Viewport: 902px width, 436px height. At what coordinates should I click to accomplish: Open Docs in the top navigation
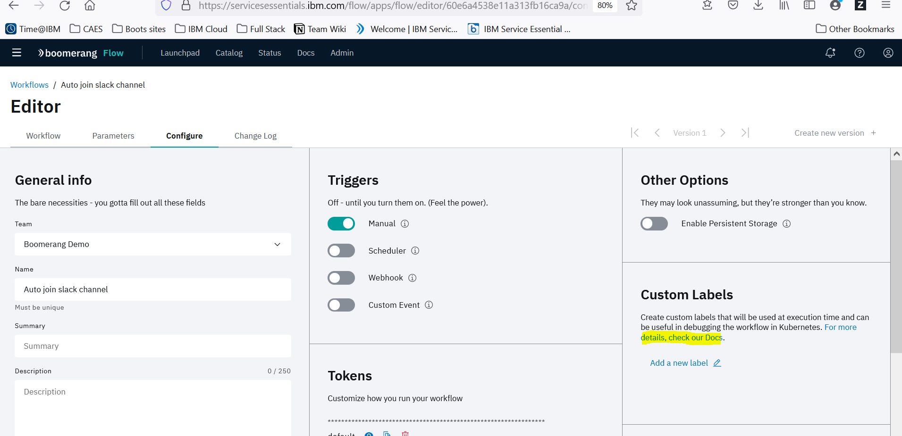click(306, 53)
